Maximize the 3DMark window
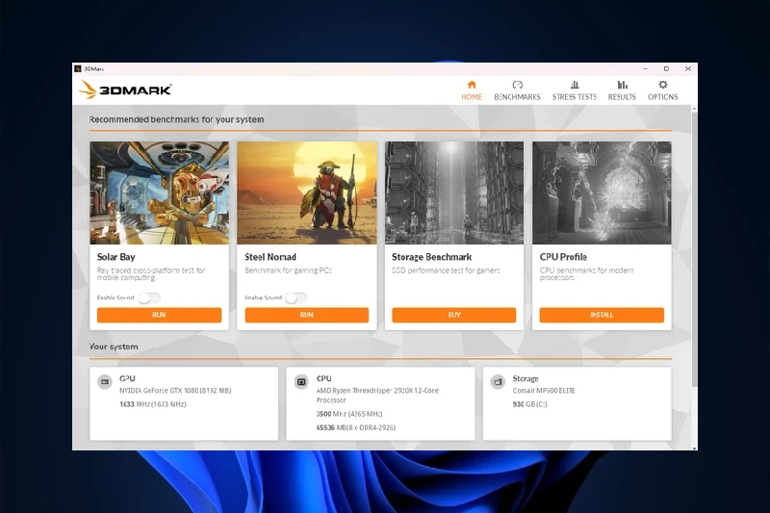The image size is (770, 513). click(666, 68)
